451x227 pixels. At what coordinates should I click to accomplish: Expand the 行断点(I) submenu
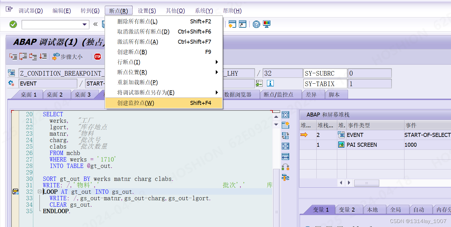(164, 62)
